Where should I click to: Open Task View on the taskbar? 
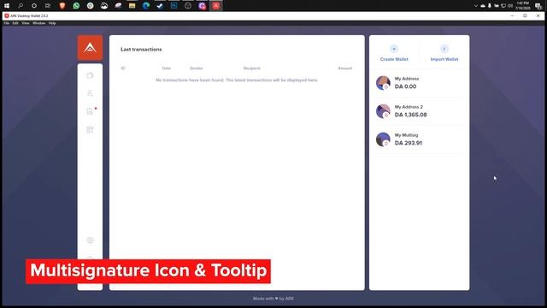(48, 6)
